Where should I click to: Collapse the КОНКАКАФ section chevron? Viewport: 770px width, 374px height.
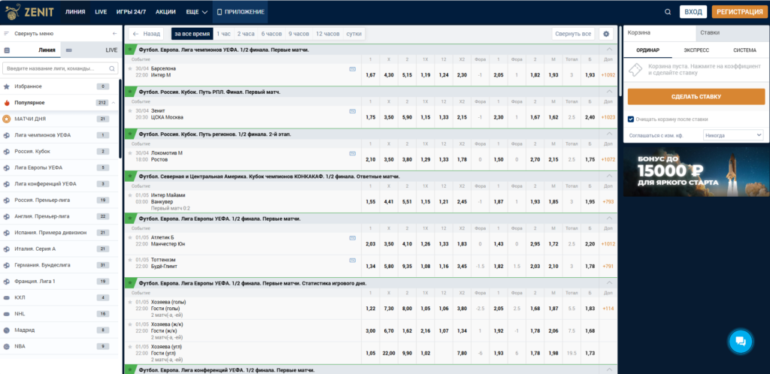609,176
